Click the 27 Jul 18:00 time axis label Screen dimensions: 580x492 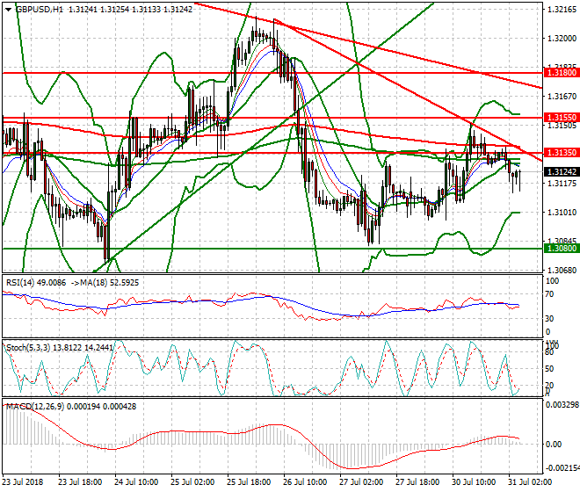click(x=417, y=482)
